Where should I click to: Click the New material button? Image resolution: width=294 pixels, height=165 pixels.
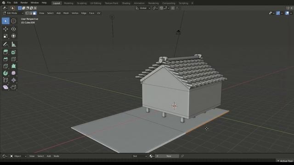(x=167, y=156)
